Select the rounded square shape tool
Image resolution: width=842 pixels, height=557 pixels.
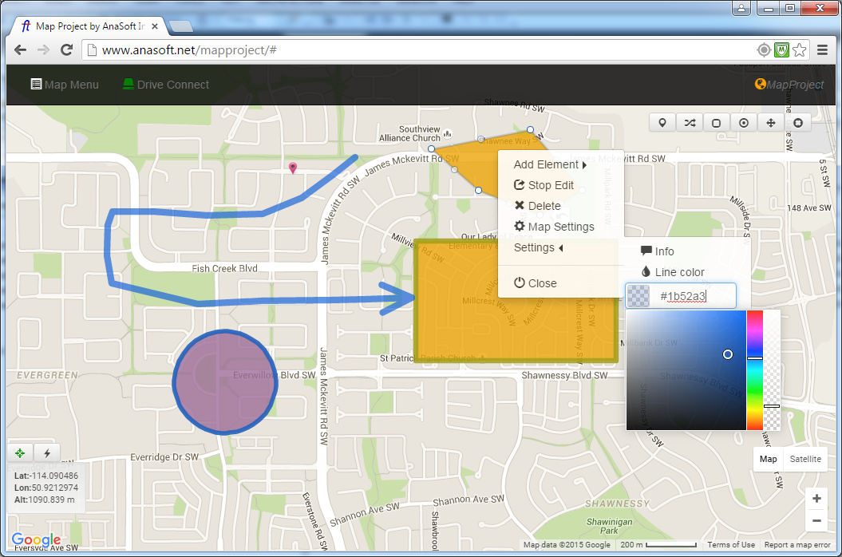click(717, 123)
